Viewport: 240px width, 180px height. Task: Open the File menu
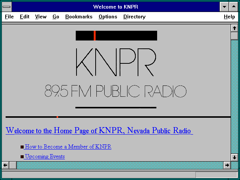[x=9, y=16]
